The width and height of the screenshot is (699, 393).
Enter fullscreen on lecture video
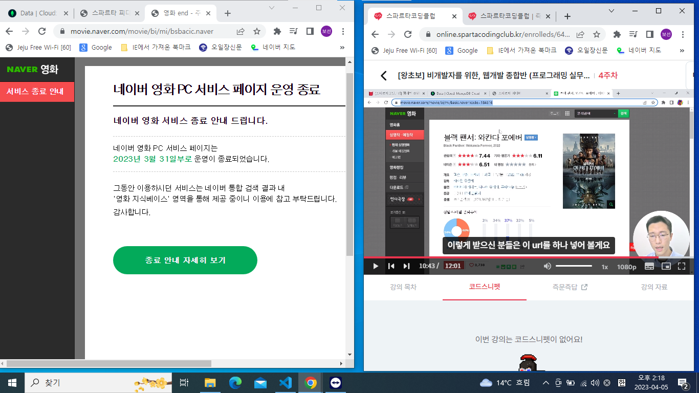pos(682,266)
